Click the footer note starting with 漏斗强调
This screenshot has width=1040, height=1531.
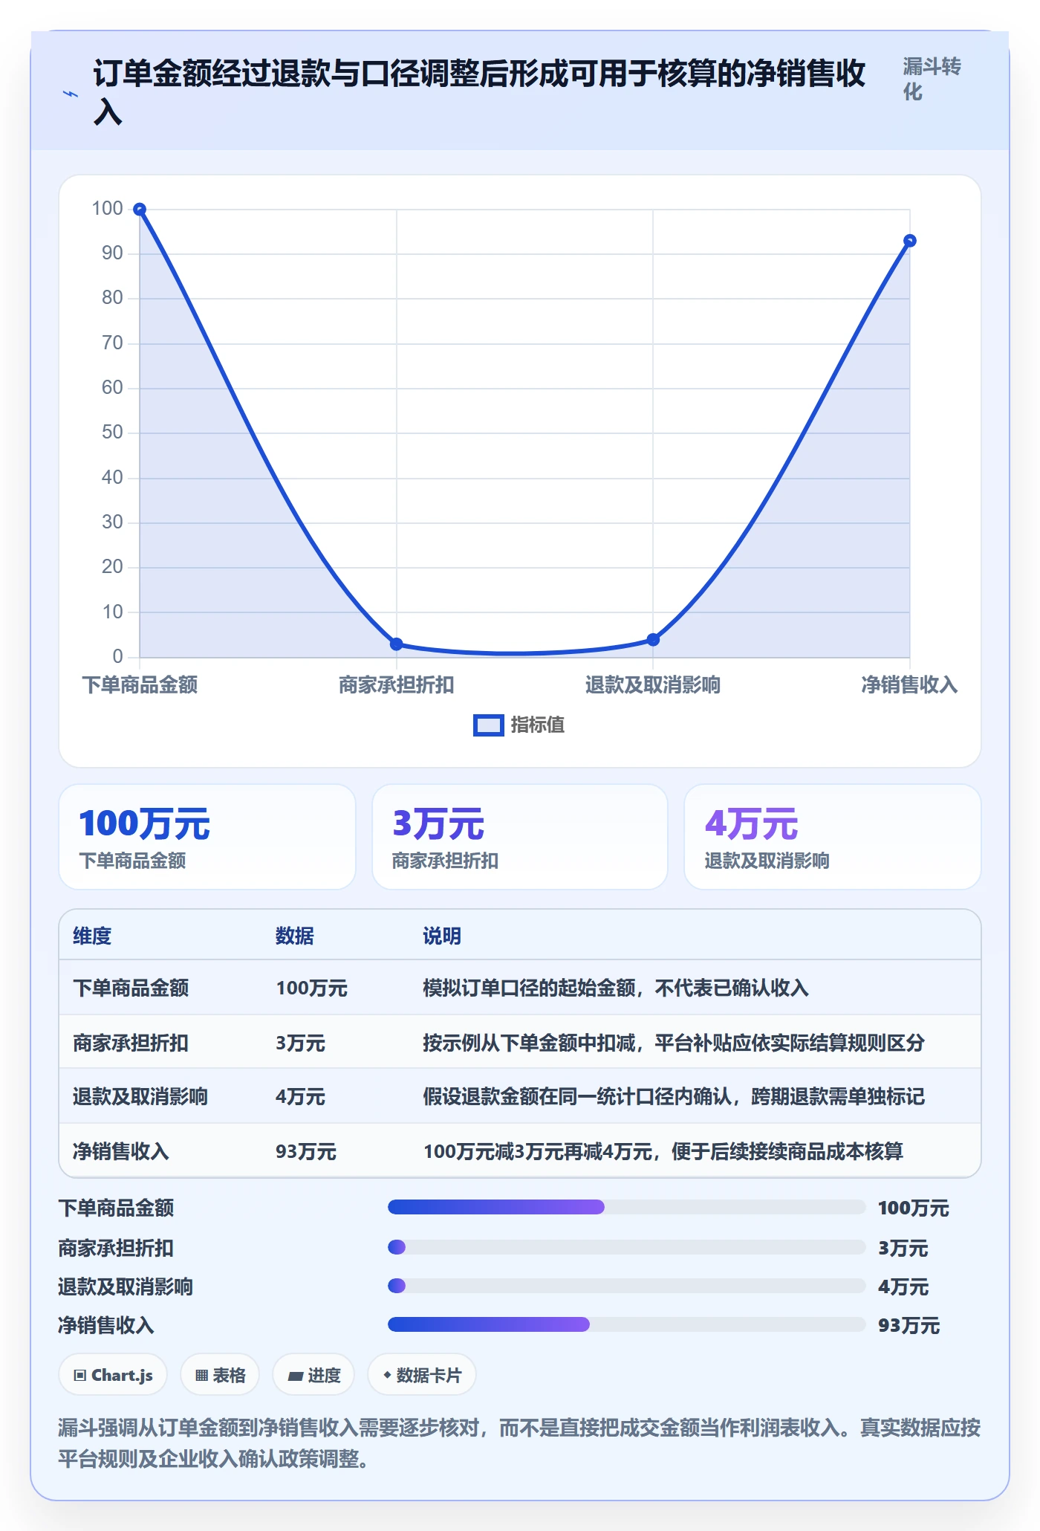(x=519, y=1443)
